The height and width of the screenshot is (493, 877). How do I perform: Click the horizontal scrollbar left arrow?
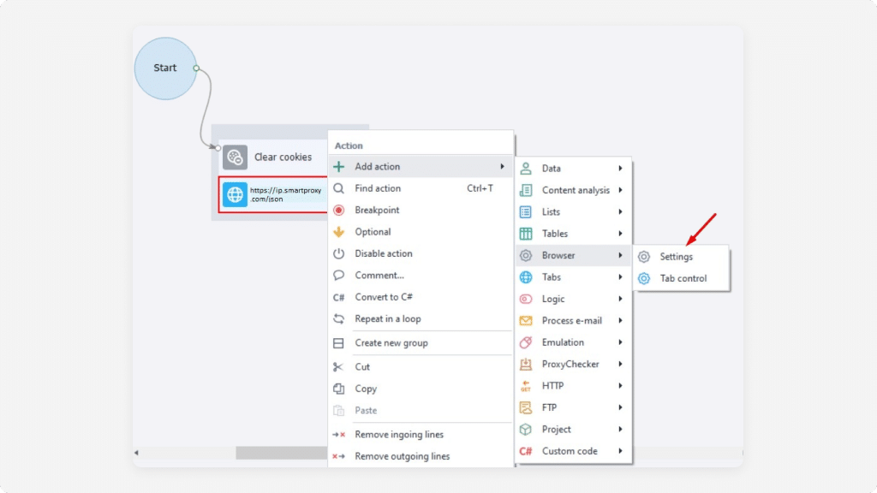pos(136,453)
